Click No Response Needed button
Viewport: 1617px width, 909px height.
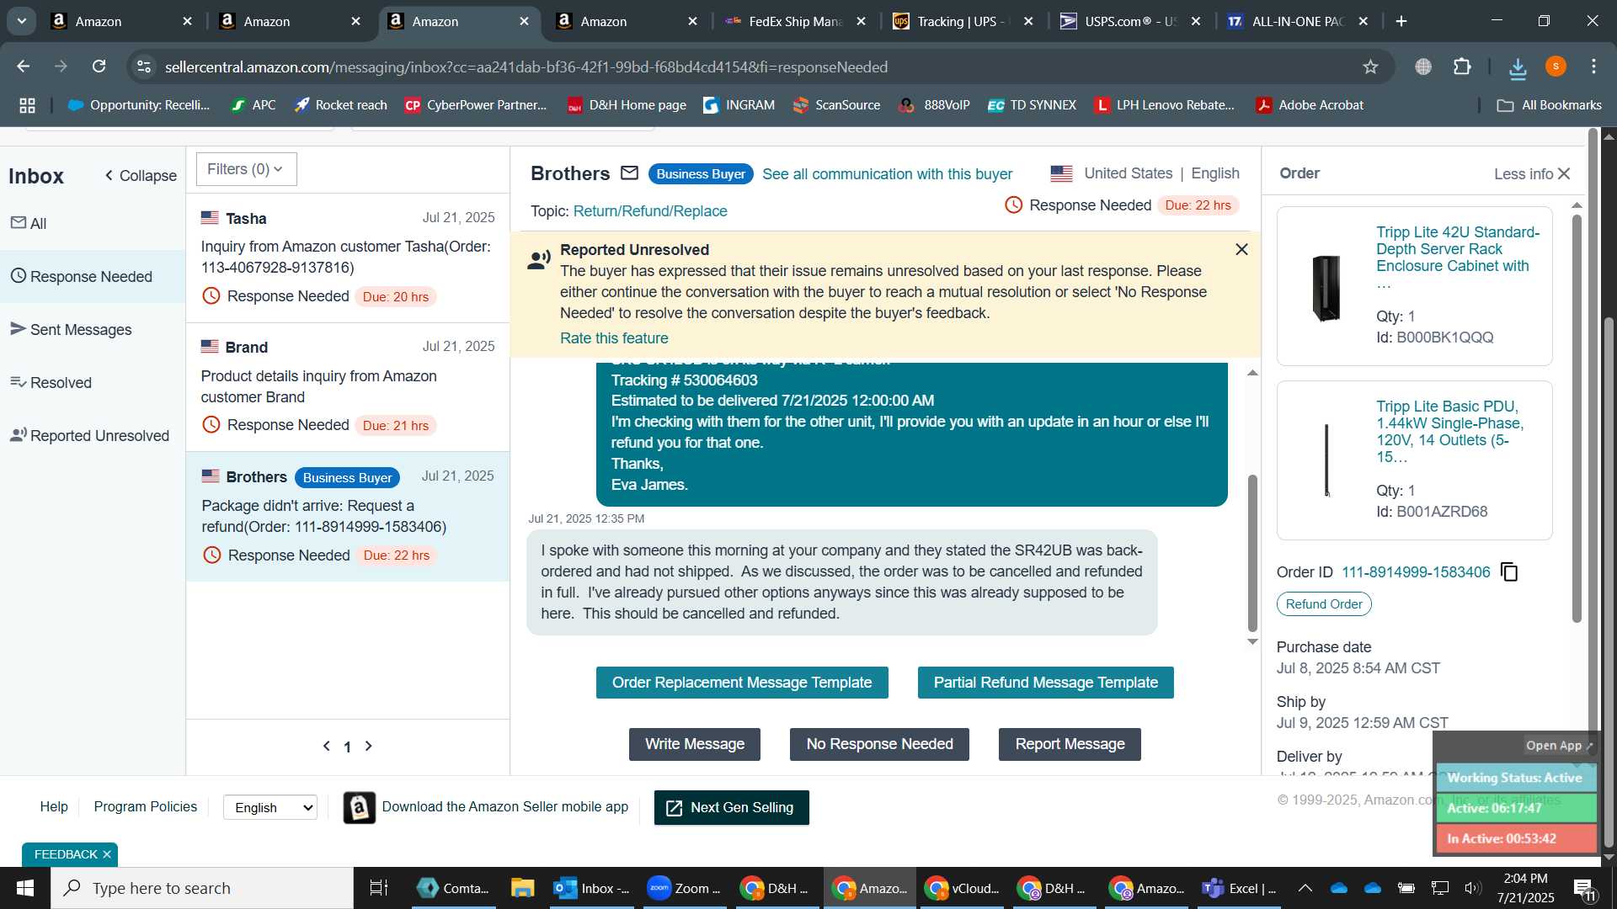(879, 744)
